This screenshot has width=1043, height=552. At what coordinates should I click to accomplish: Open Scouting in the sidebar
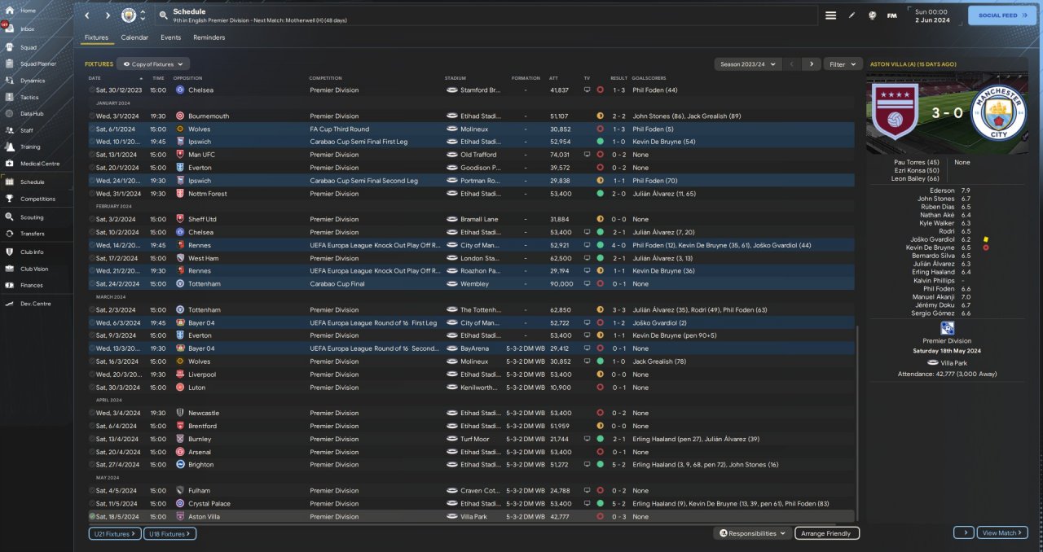tap(32, 217)
